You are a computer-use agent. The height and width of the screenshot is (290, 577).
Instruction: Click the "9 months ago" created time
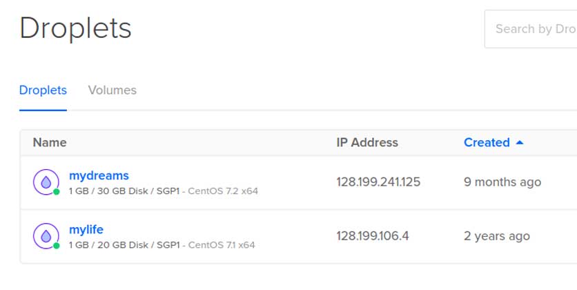(x=502, y=182)
